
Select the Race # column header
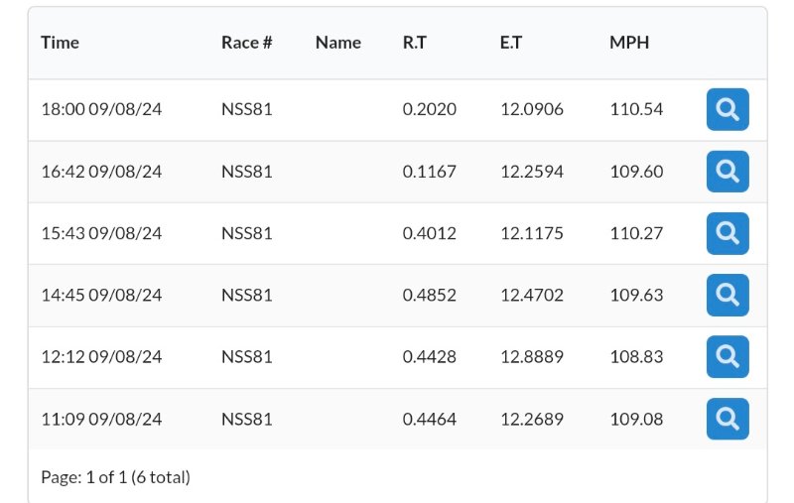coord(246,43)
